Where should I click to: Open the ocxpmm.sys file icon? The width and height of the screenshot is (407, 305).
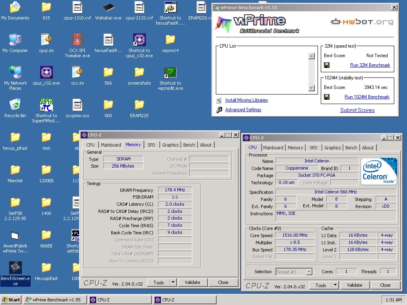pos(78,105)
